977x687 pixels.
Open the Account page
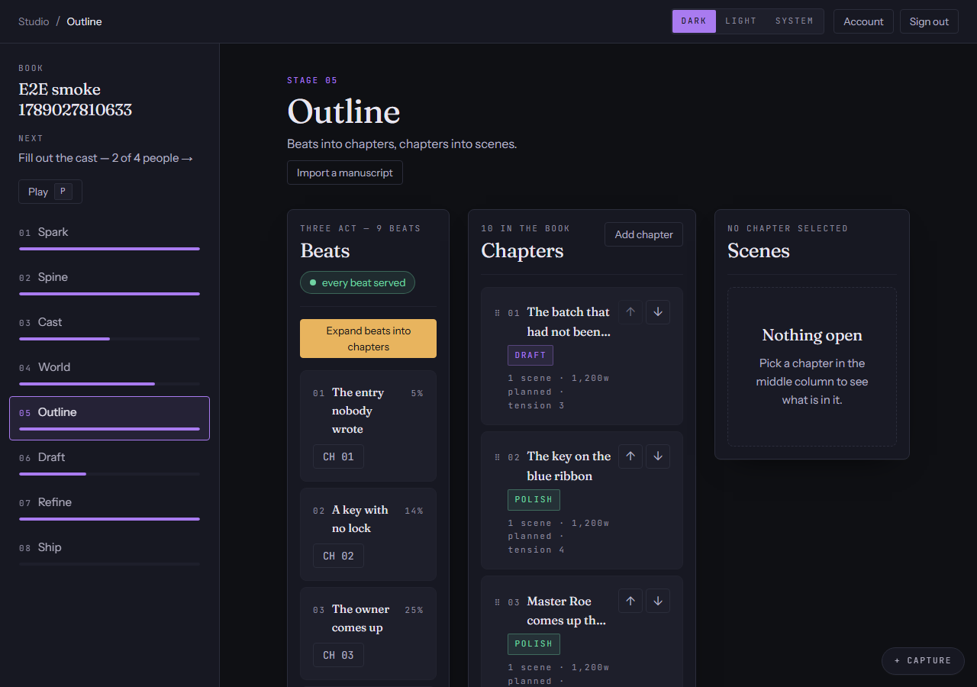(x=863, y=21)
